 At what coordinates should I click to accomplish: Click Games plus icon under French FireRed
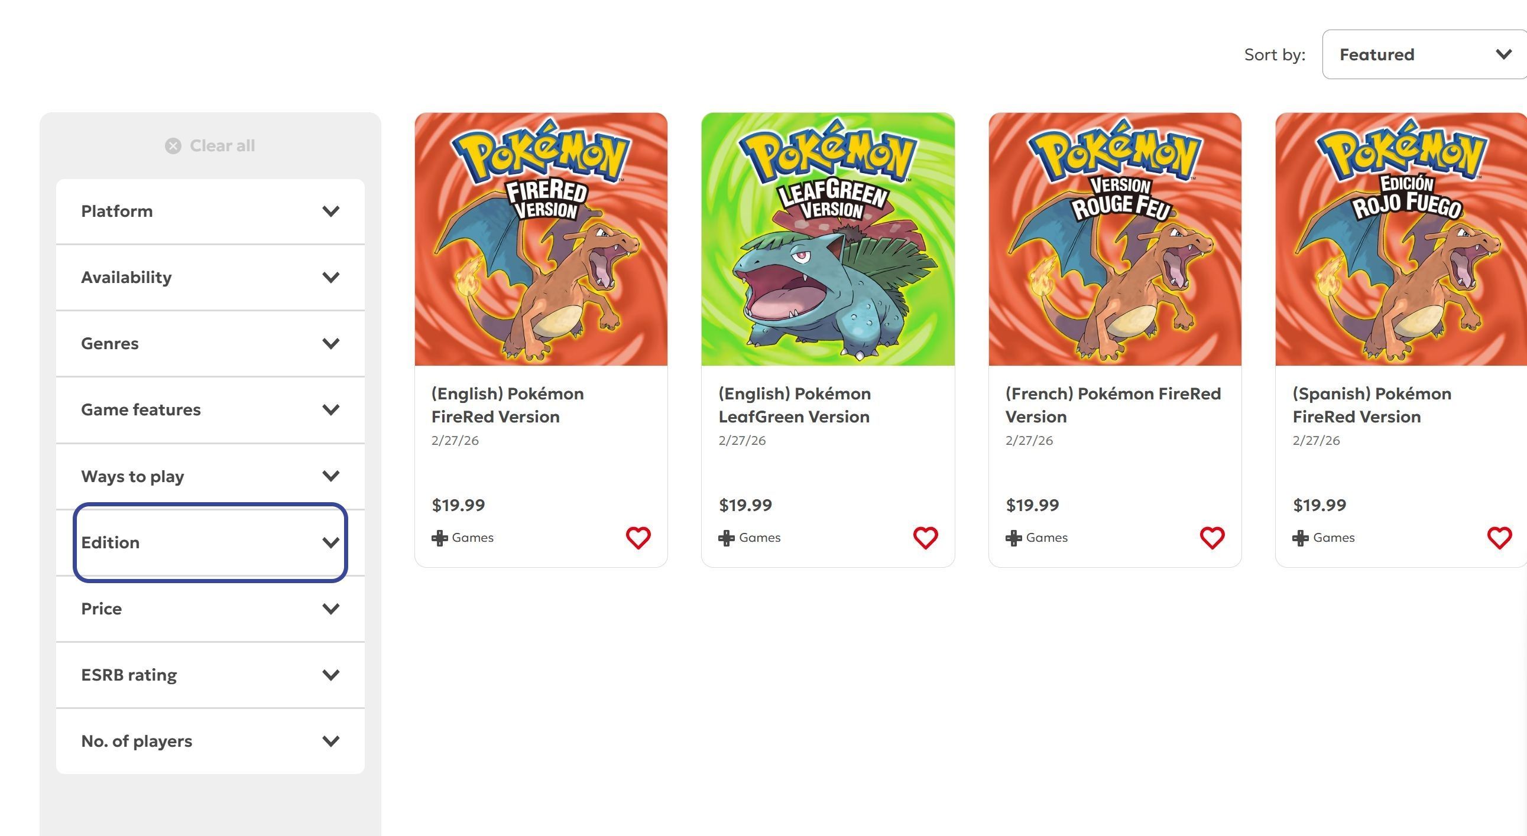tap(1013, 538)
